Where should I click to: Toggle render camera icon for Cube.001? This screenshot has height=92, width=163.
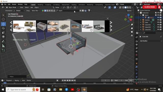[x=161, y=25]
